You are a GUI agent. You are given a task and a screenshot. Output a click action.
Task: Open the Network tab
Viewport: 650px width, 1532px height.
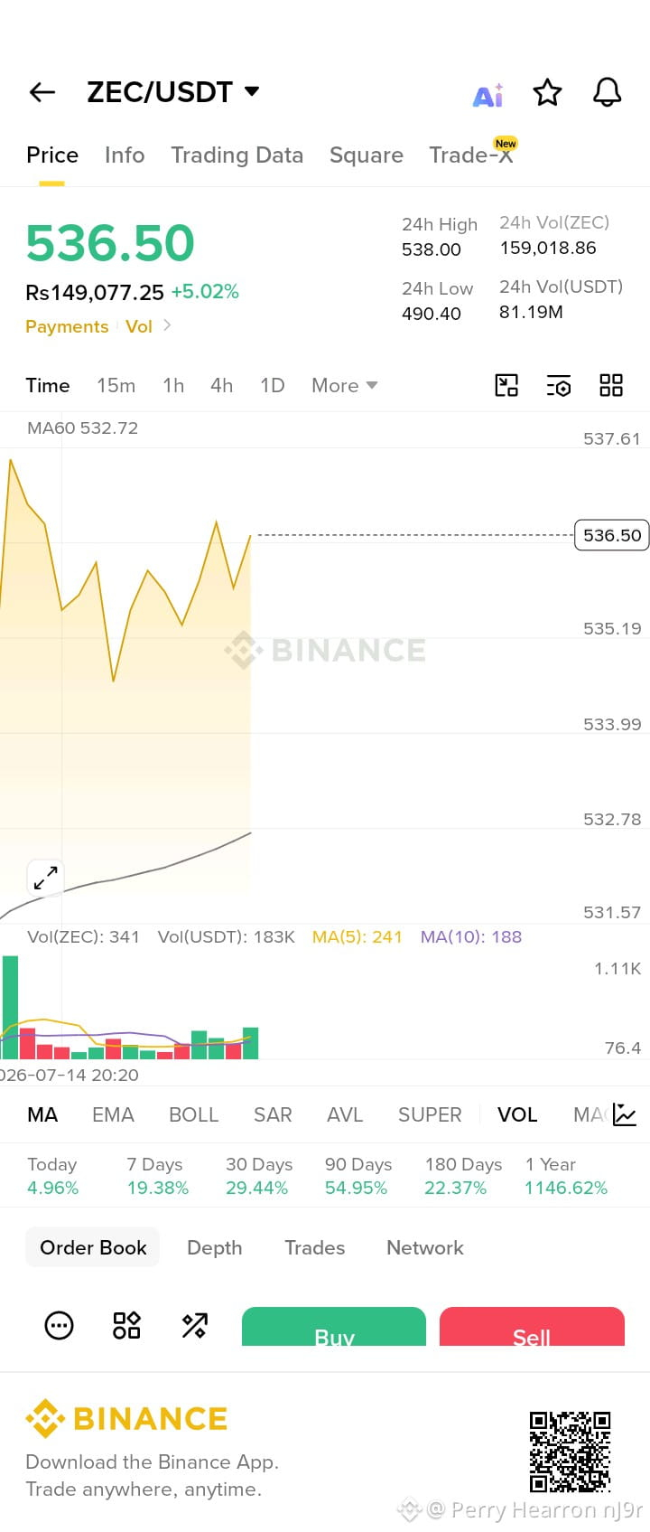(425, 1247)
